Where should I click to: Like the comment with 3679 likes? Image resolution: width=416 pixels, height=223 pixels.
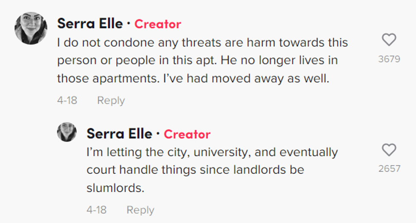click(389, 40)
